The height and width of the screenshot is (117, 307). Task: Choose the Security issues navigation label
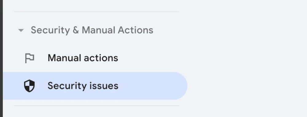[x=83, y=86]
